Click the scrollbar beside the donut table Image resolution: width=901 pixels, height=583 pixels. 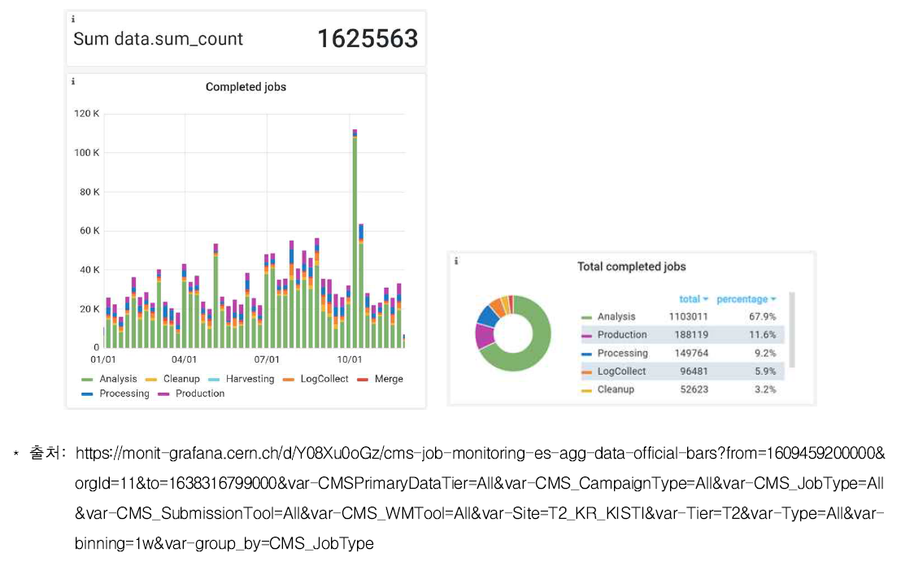pos(791,329)
